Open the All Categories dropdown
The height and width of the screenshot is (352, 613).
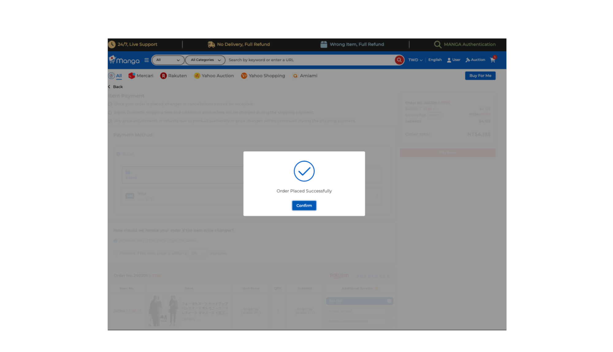[205, 60]
